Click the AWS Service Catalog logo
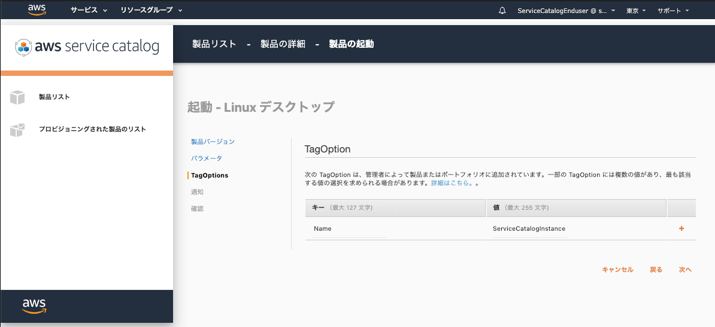Viewport: 715px width, 327px height. click(87, 47)
